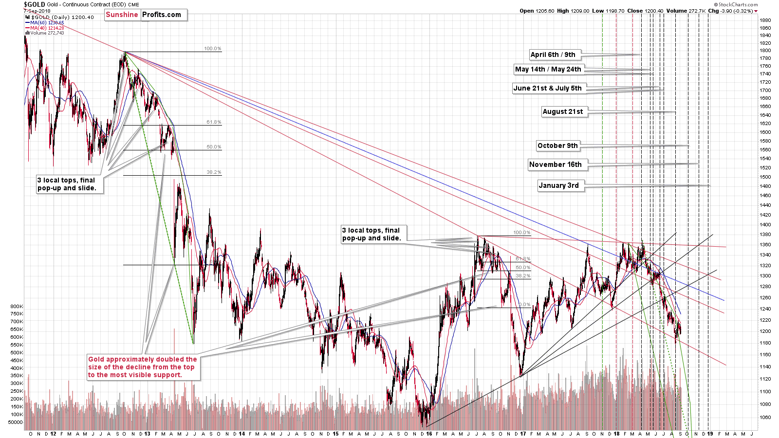Click the 50000 volume axis label
779x438 pixels.
(x=16, y=422)
